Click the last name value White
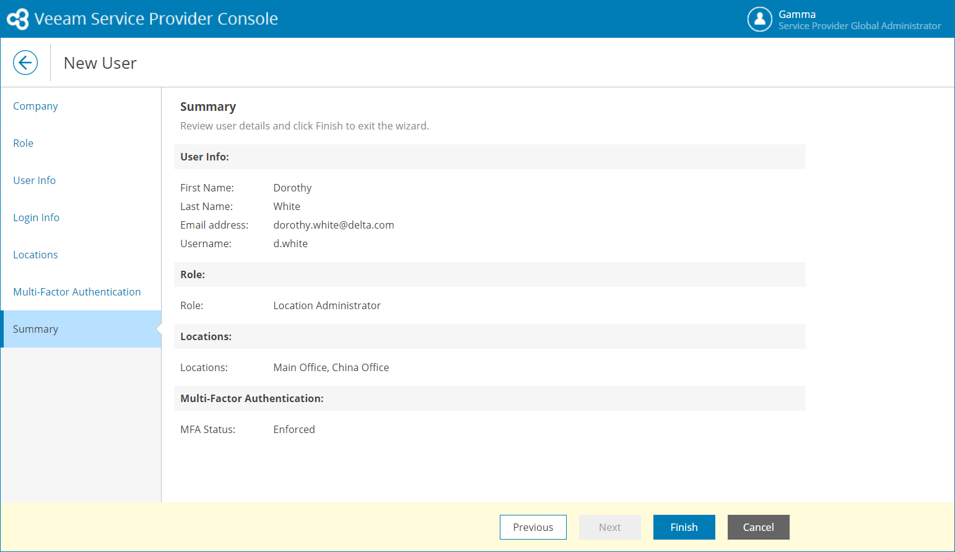955x552 pixels. [287, 206]
